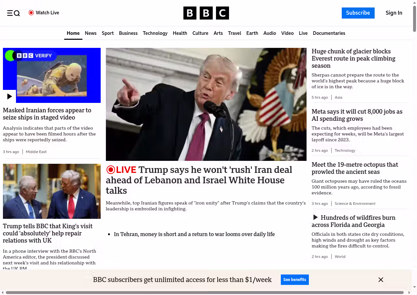Open the hamburger menu and search icon
The width and height of the screenshot is (417, 295).
[x=13, y=13]
